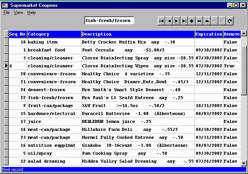The height and width of the screenshot is (174, 248).
Task: Select the 'hardware/electrcal' category cell
Action: pyautogui.click(x=54, y=113)
